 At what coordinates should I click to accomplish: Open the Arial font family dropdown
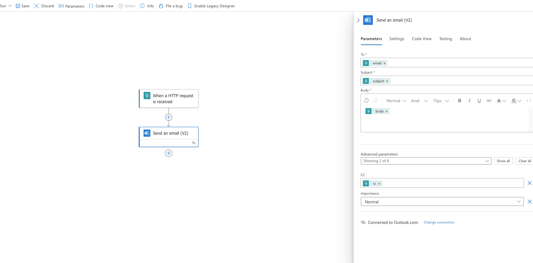point(419,101)
